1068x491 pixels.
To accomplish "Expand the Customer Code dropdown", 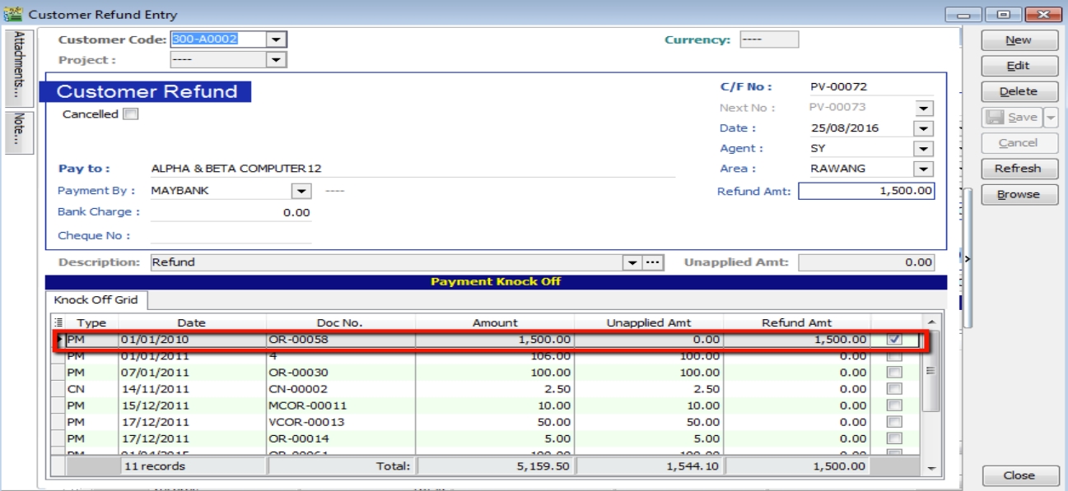I will click(x=276, y=39).
